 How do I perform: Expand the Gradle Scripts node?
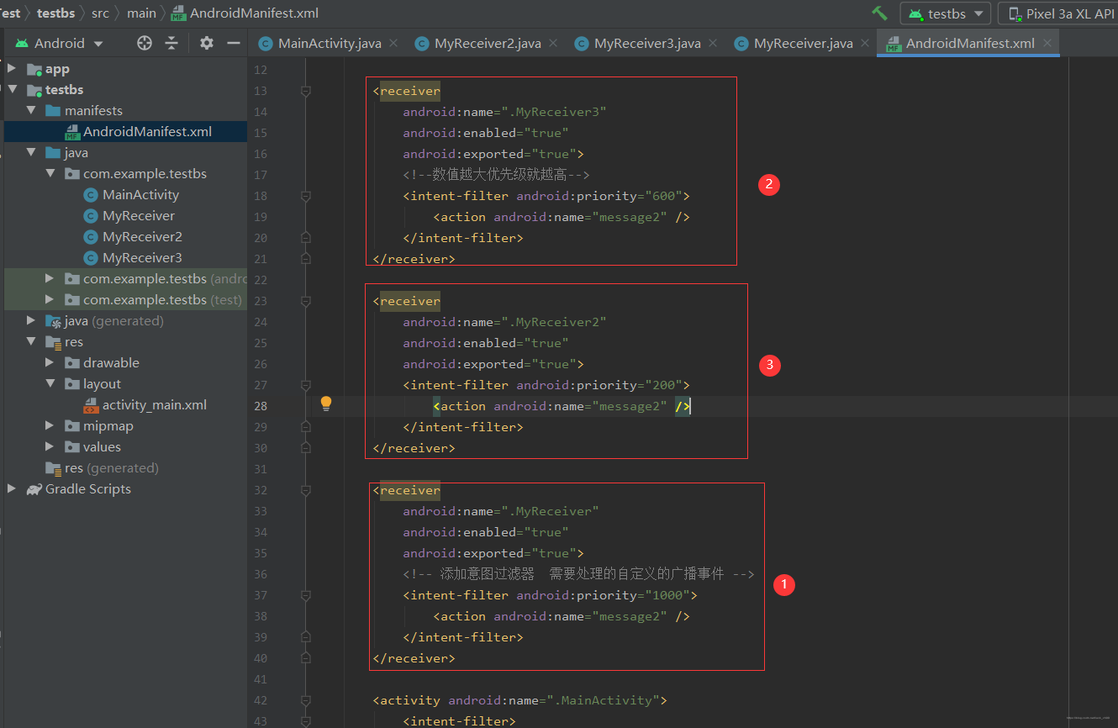(12, 488)
